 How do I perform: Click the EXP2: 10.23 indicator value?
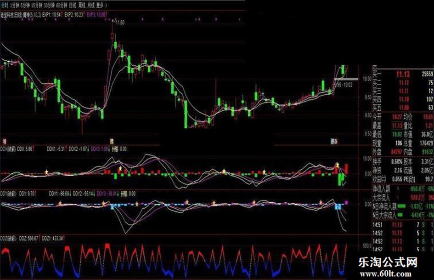pyautogui.click(x=73, y=15)
